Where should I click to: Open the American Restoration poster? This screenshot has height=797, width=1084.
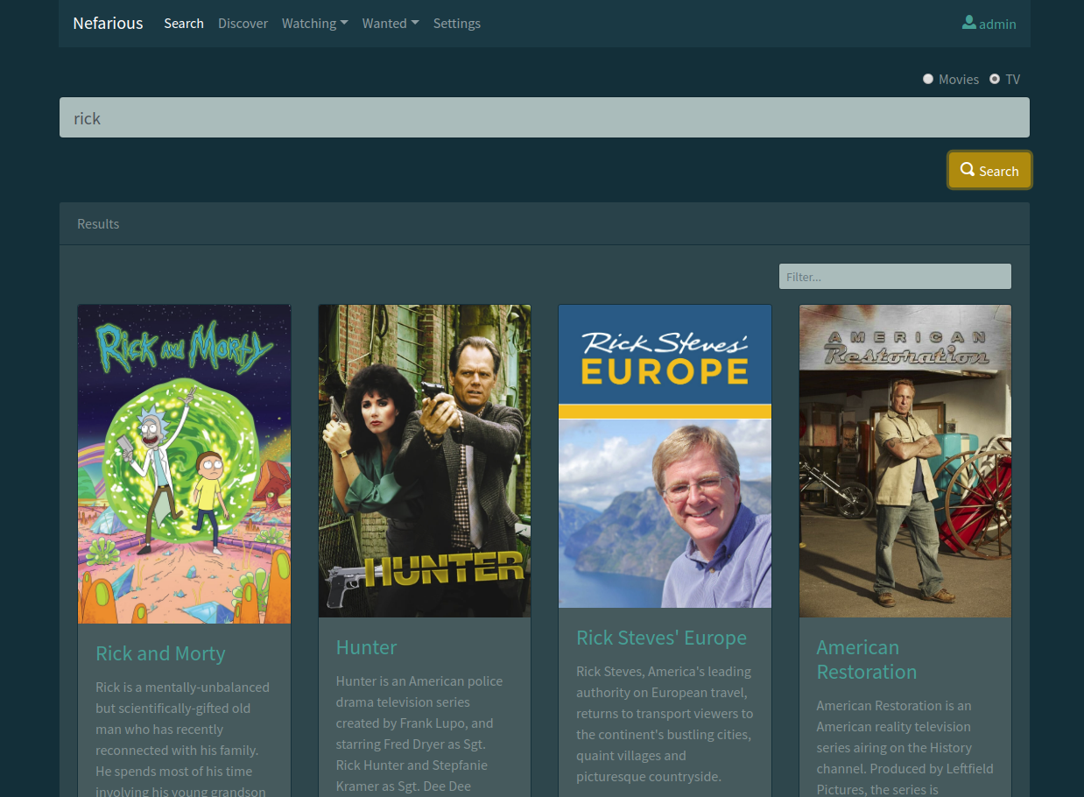pos(905,461)
